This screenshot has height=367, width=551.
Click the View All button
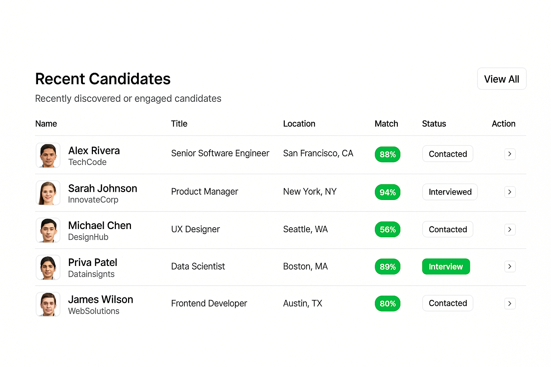point(501,79)
